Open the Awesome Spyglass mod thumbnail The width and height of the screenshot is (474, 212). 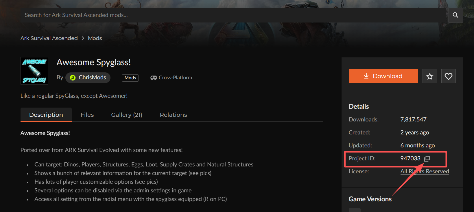(34, 71)
